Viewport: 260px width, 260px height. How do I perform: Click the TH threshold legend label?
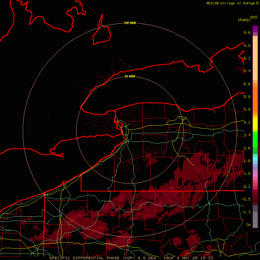click(248, 225)
